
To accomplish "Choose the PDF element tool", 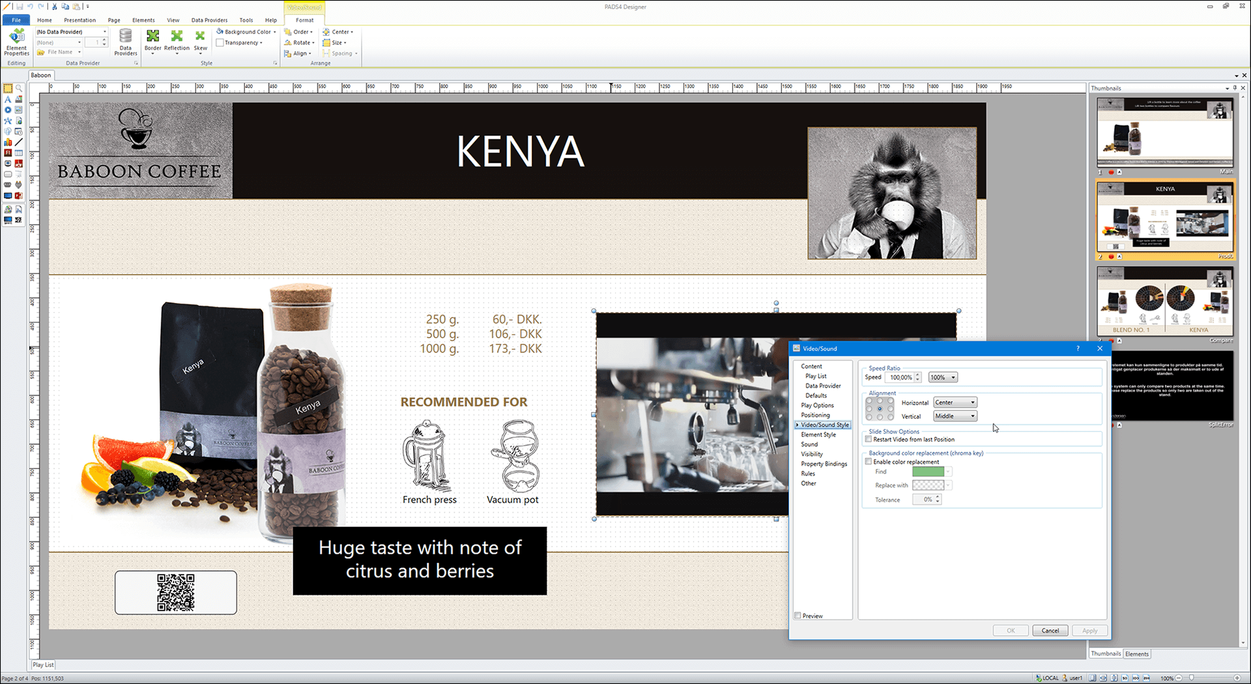I will coord(19,164).
